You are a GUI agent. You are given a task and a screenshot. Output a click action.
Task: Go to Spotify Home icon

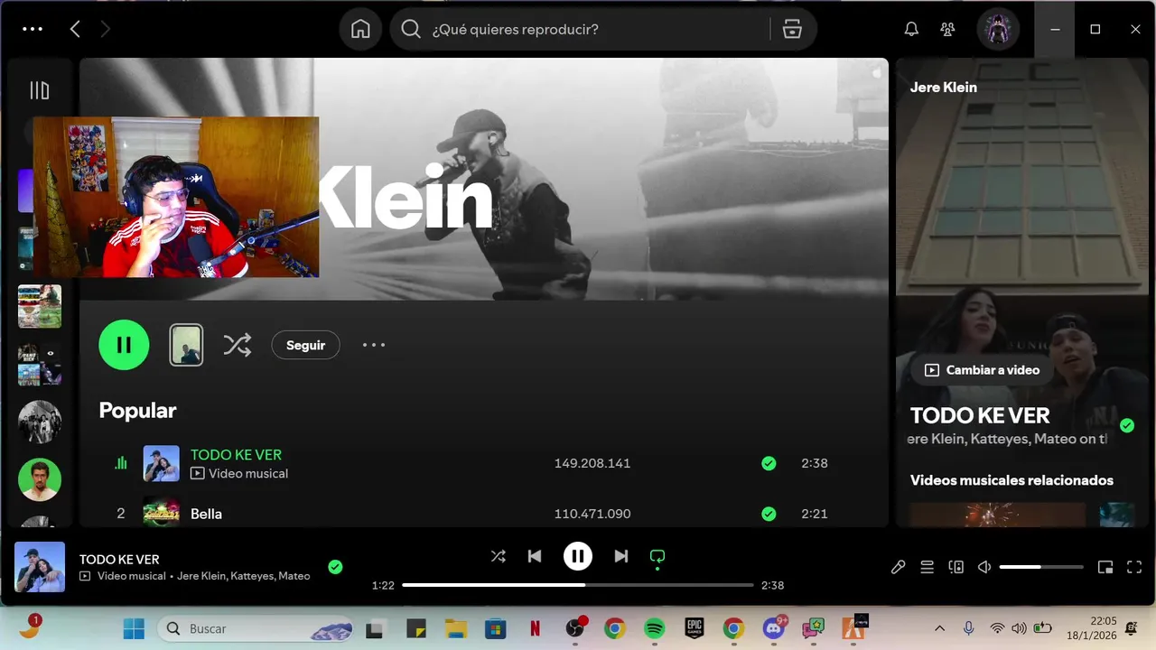pos(360,29)
